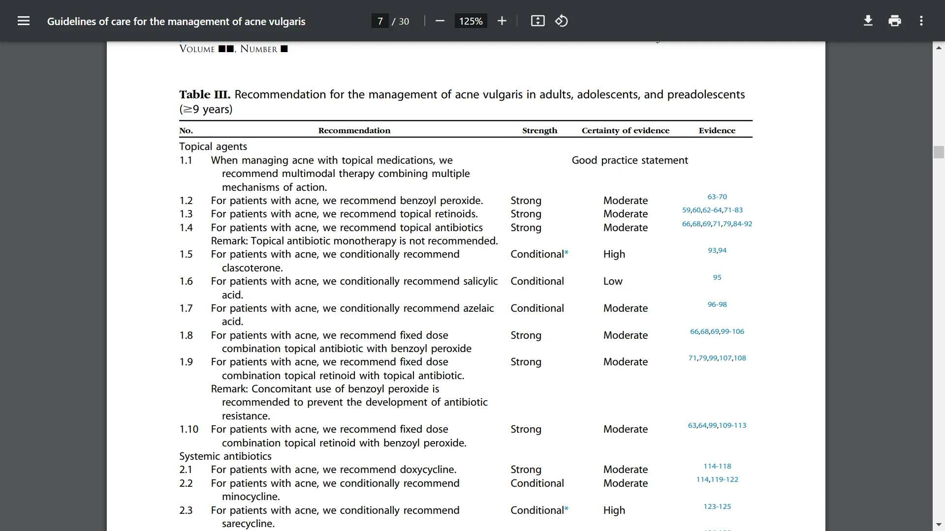Open reference 71,79,99,107,108 link
Viewport: 945px width, 531px height.
click(x=717, y=358)
